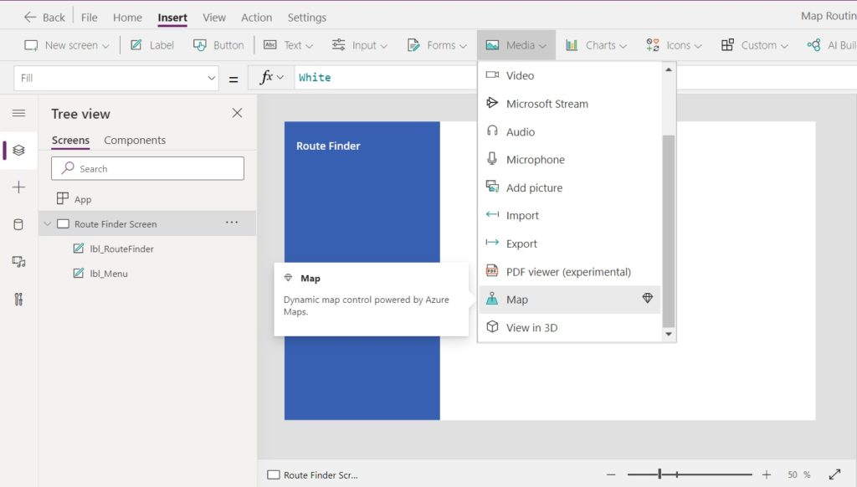Choose PDF viewer (experimental) option
This screenshot has height=487, width=857.
[569, 272]
